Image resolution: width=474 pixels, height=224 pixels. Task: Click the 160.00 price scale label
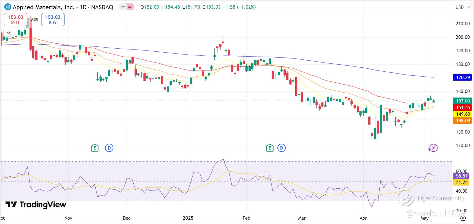(x=463, y=91)
